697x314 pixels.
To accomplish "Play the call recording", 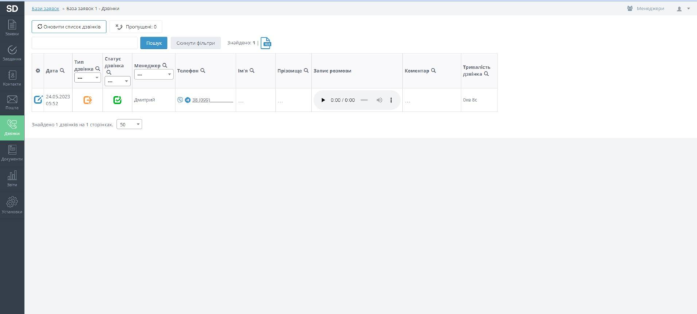I will (323, 100).
